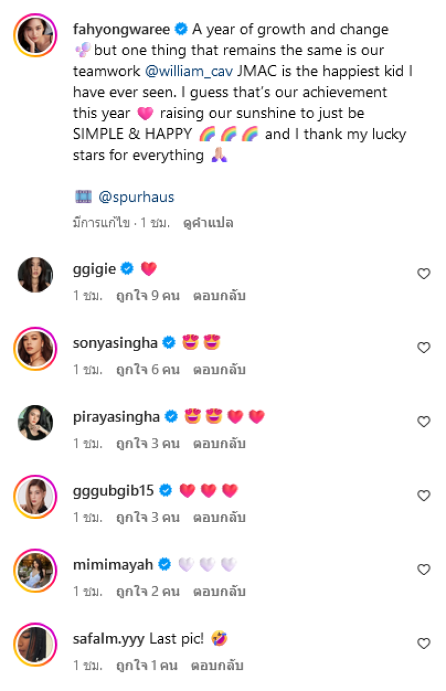The image size is (446, 691).
Task: Open the @spurhaus mention link
Action: click(136, 197)
